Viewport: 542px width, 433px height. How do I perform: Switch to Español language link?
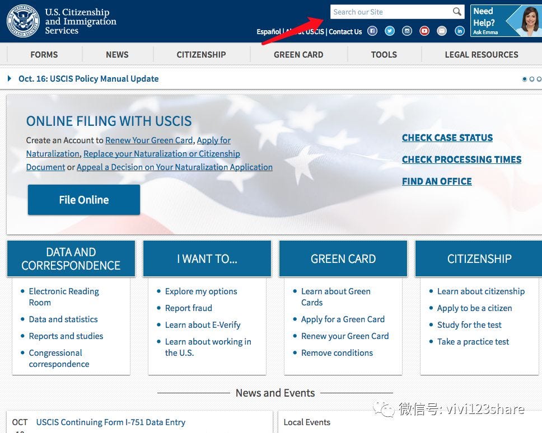coord(269,32)
